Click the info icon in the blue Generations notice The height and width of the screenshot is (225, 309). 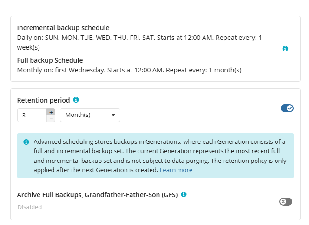(26, 141)
